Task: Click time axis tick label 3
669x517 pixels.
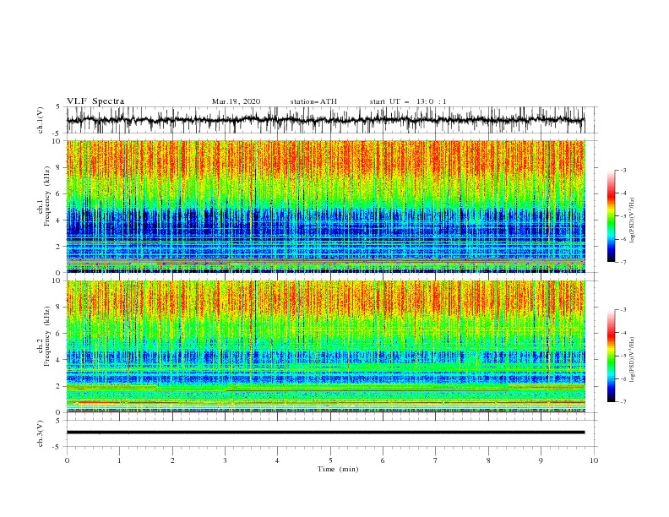Action: (225, 460)
